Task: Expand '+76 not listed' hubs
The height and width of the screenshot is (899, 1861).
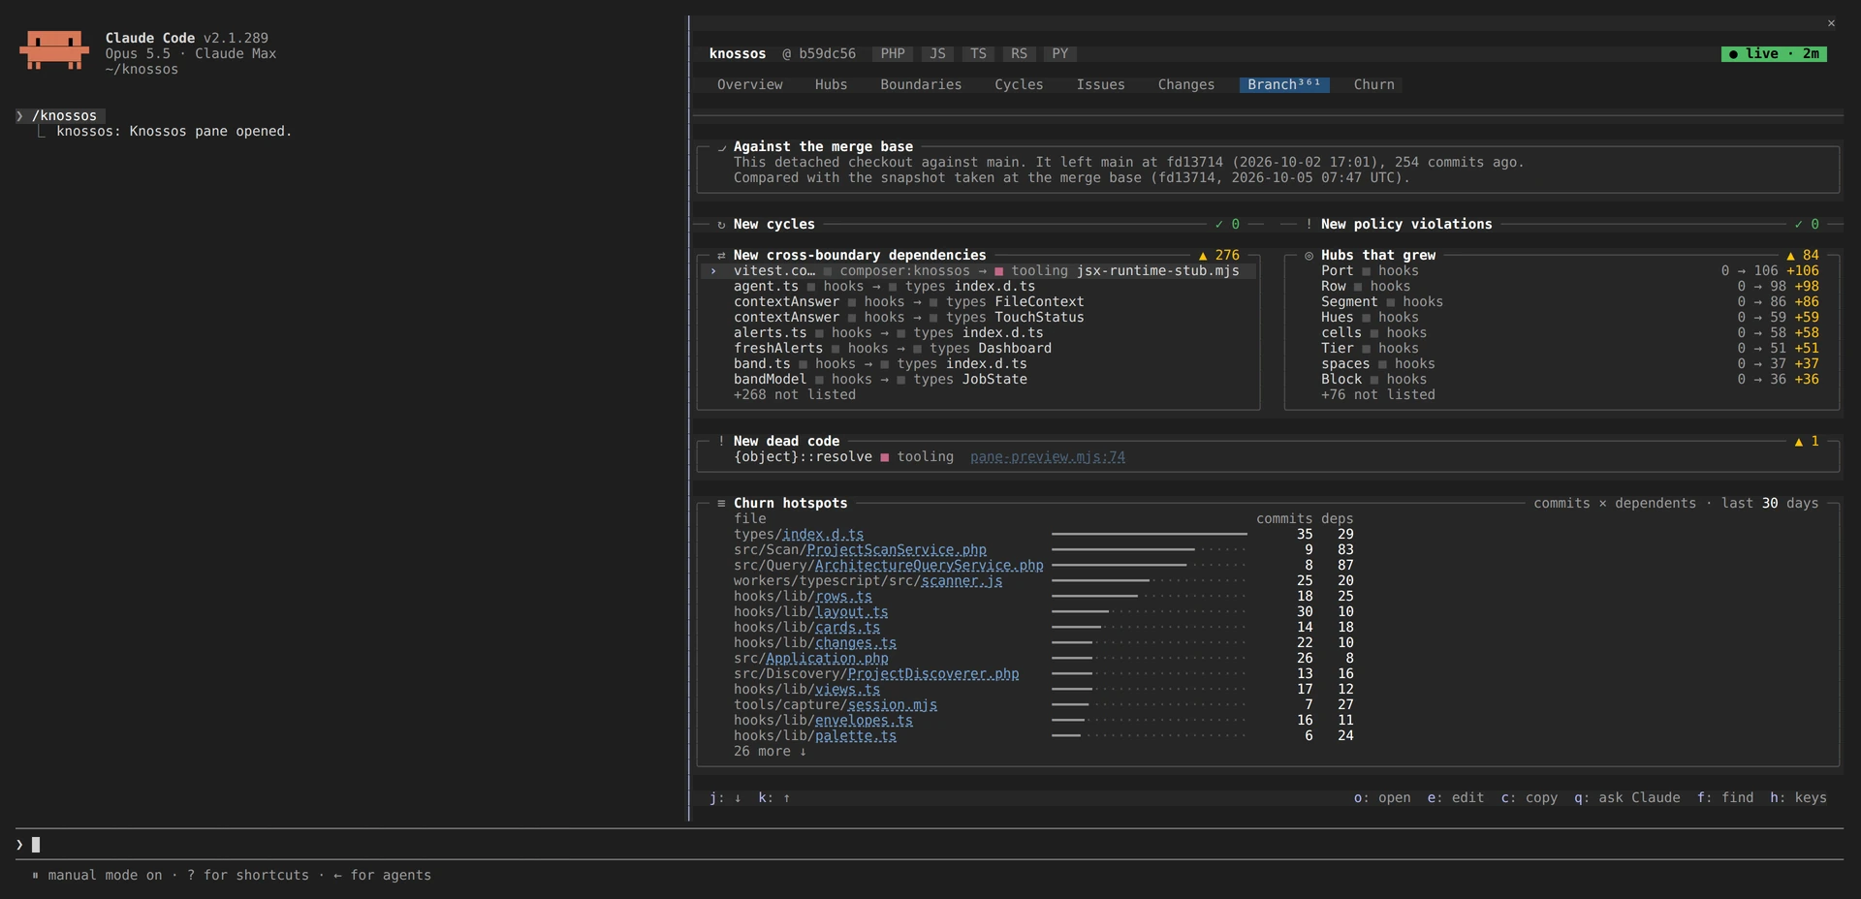Action: coord(1378,395)
